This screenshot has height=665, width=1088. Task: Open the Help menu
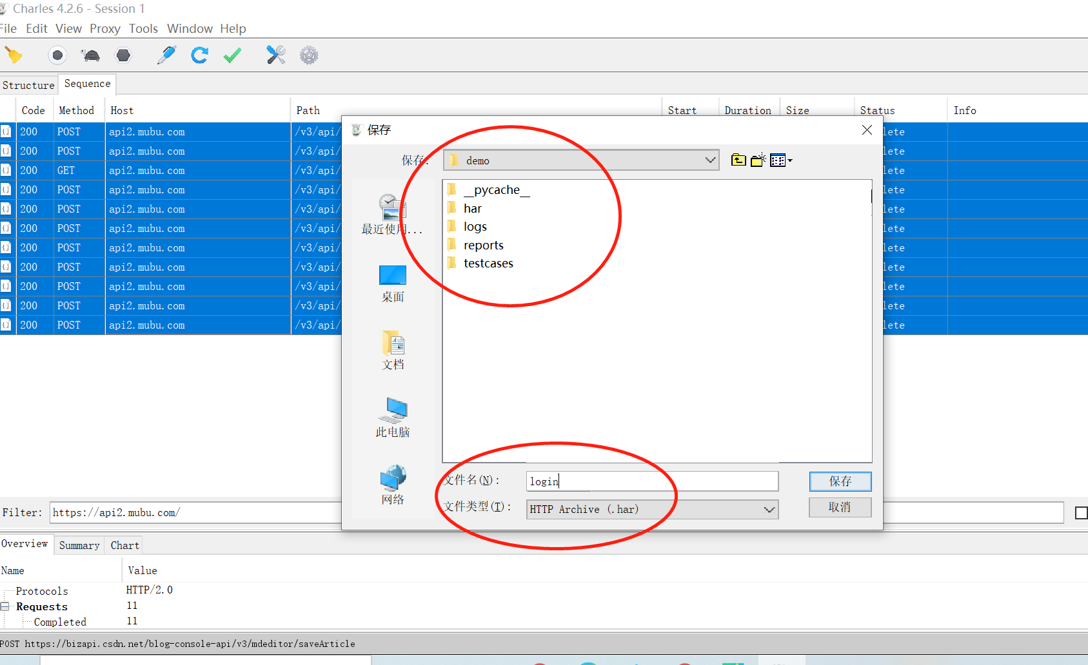[233, 28]
